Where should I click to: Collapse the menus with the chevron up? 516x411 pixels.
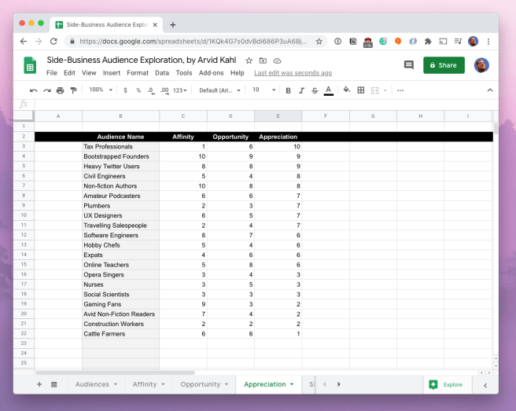click(490, 90)
